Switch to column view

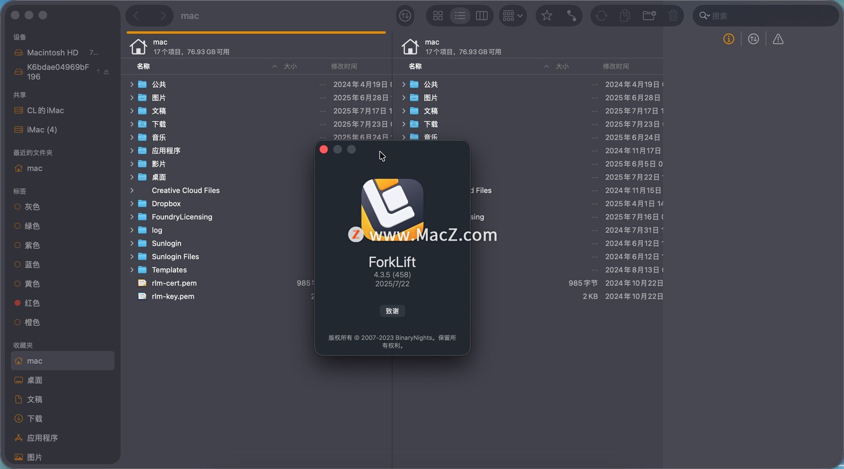click(x=482, y=16)
